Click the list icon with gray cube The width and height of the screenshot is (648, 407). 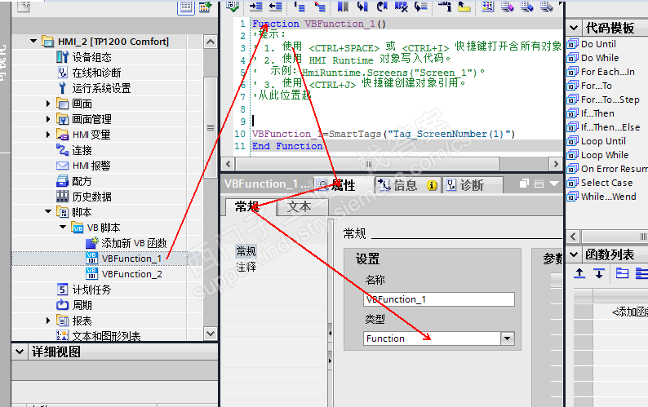(x=546, y=6)
